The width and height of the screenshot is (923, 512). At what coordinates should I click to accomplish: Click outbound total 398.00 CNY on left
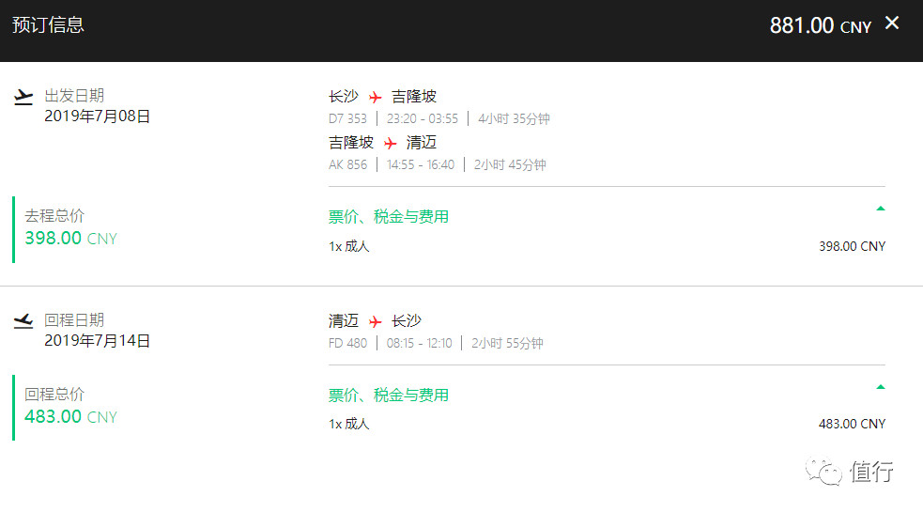click(71, 239)
